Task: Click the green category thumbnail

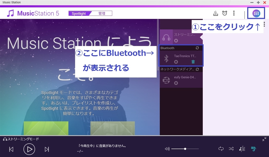Action: [x=46, y=128]
